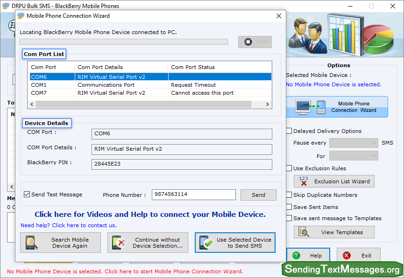Click the magnifier phone icon on Search button

click(x=32, y=243)
